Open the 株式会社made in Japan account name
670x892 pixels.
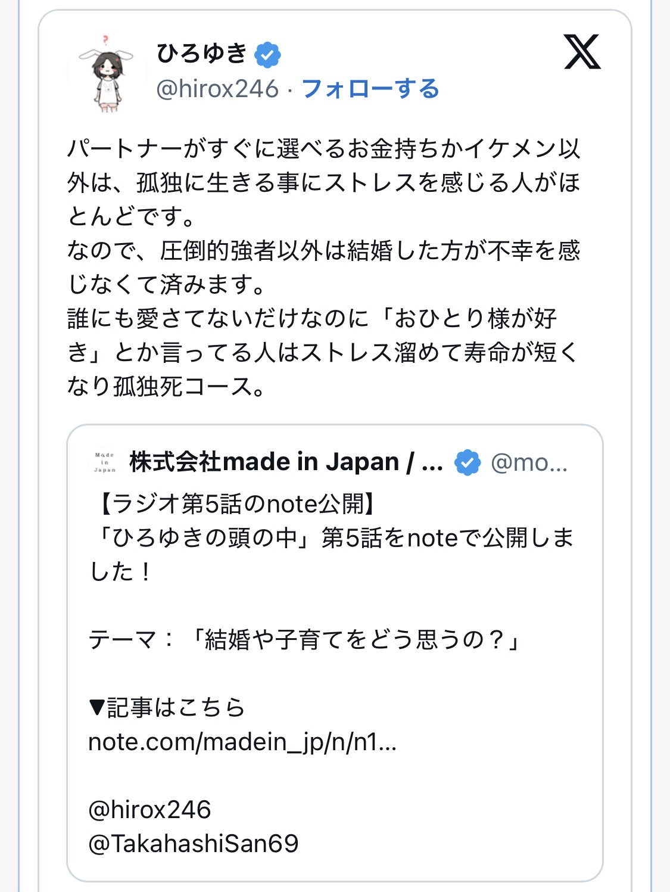(x=286, y=462)
